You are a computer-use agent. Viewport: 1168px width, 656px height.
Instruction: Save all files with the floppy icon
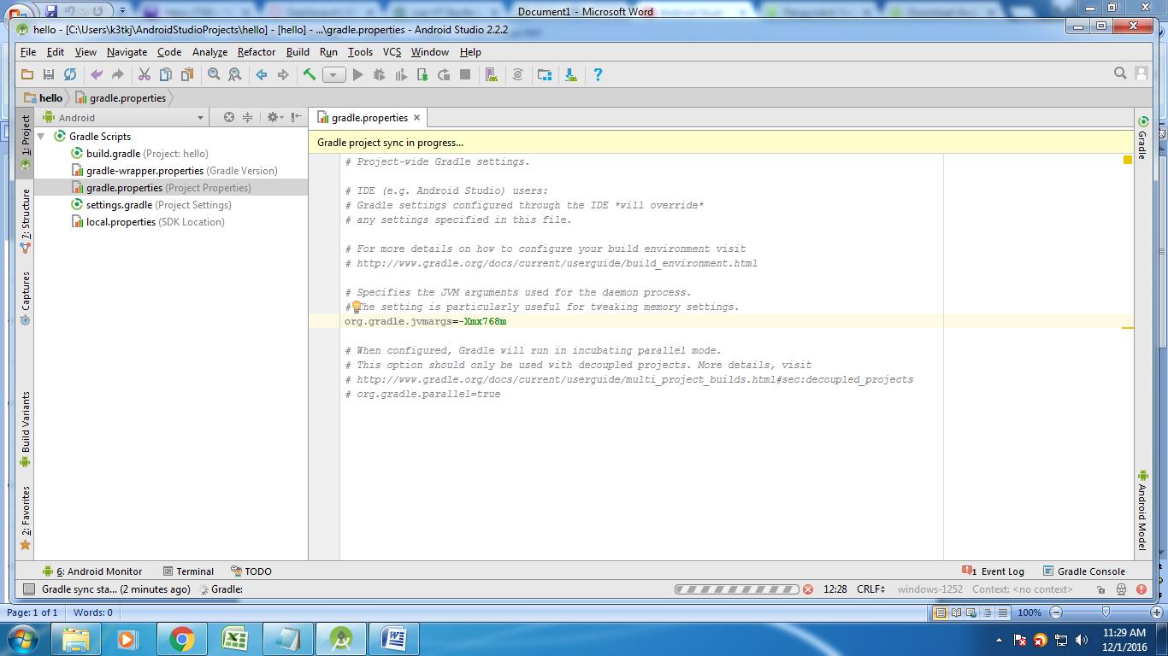click(49, 75)
